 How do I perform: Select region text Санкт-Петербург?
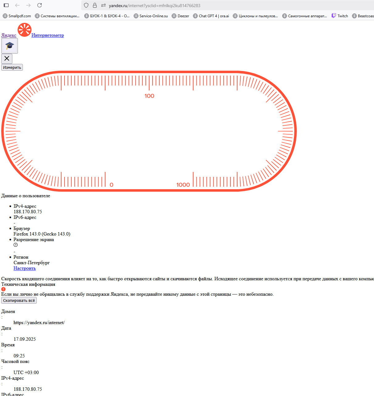[32, 263]
